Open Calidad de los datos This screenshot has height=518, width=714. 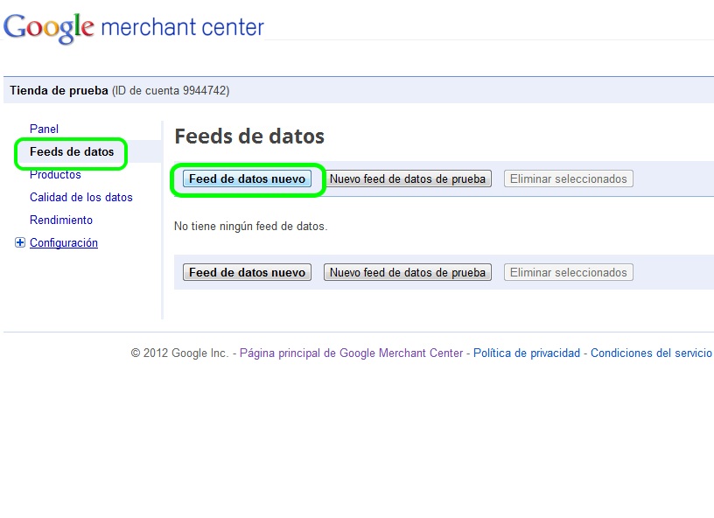click(81, 197)
